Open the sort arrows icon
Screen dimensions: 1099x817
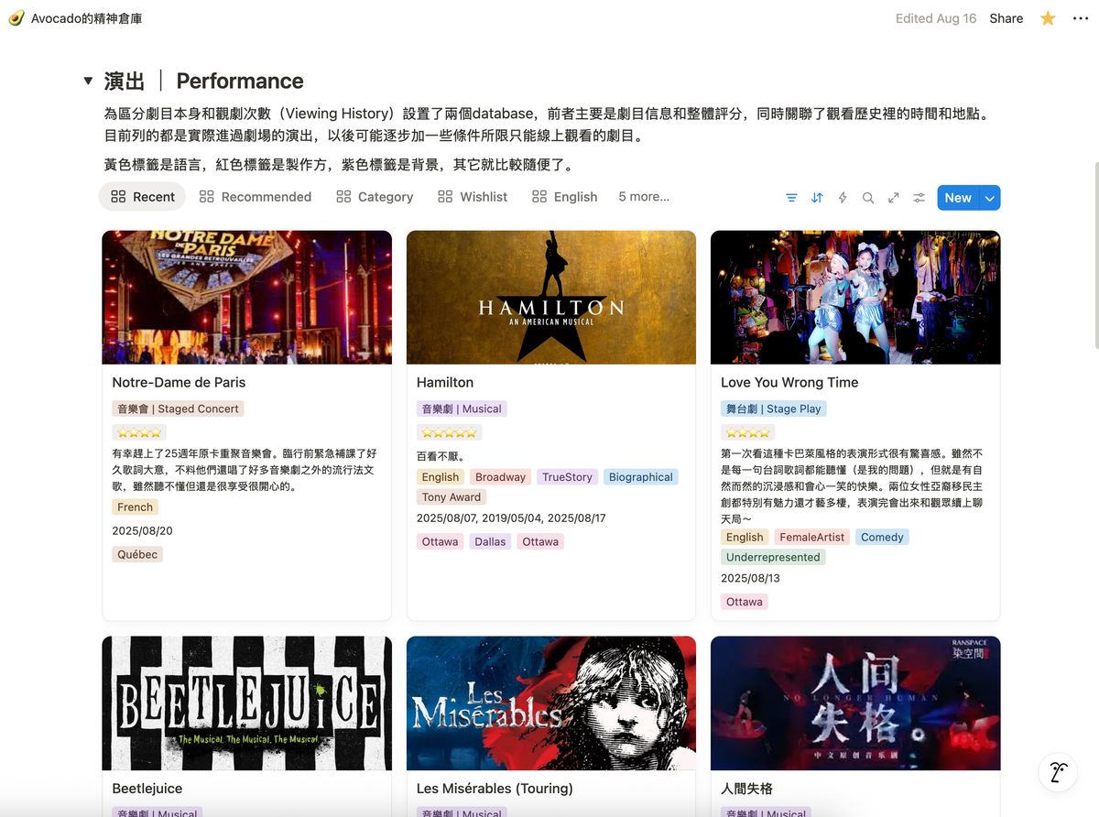click(x=817, y=197)
